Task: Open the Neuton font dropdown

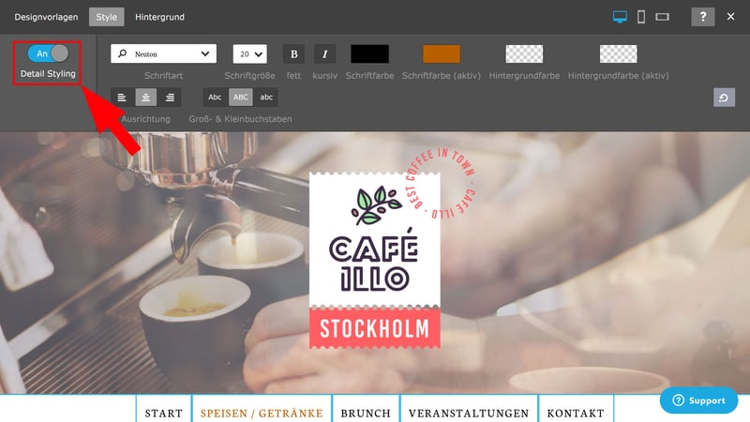Action: [x=163, y=54]
